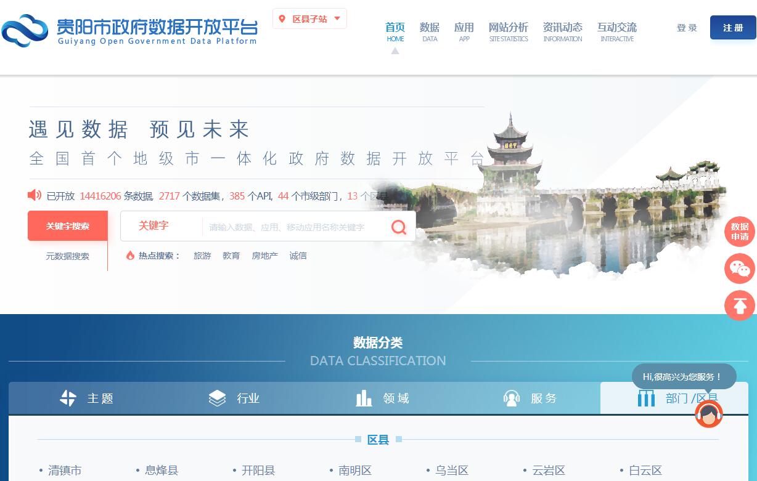Viewport: 757px width, 481px height.
Task: Switch to 元数据搜索 search mode
Action: (x=68, y=256)
